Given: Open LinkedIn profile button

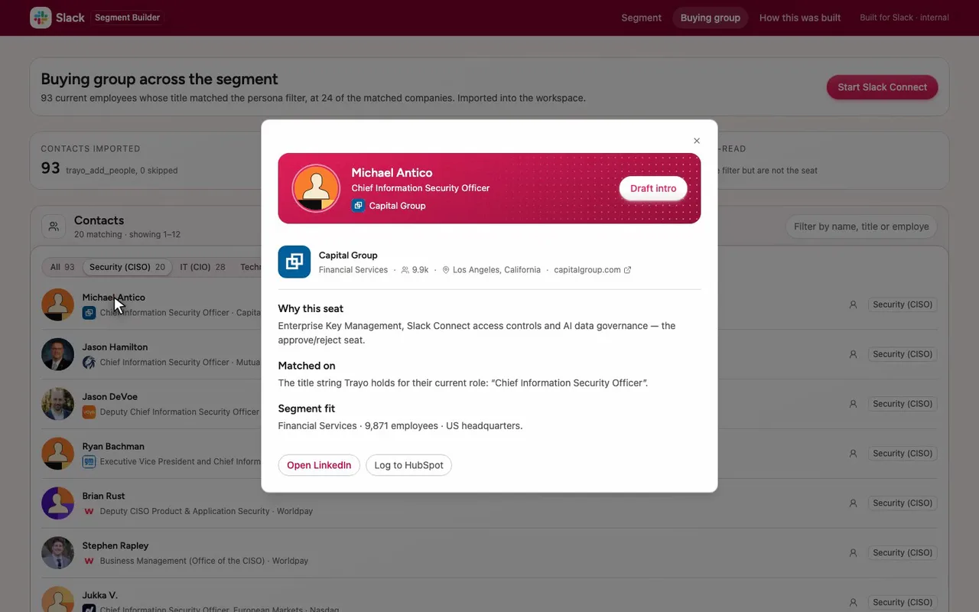Looking at the screenshot, I should [319, 465].
